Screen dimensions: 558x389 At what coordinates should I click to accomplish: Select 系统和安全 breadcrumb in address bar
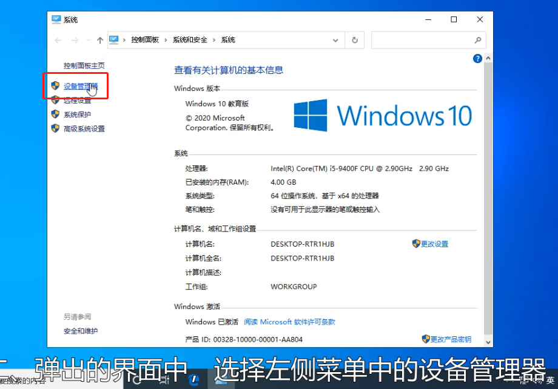[x=190, y=40]
